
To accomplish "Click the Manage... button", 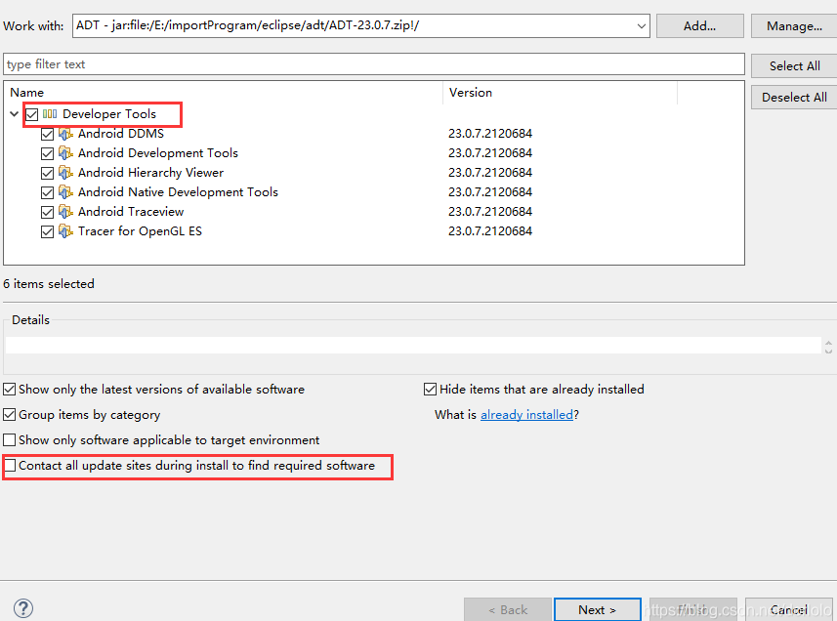I will click(794, 26).
